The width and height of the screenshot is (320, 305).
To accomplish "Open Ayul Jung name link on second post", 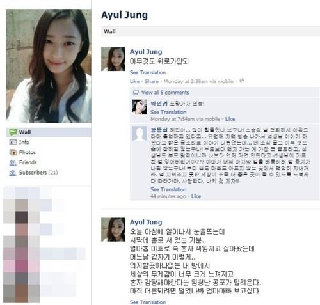I will [146, 222].
